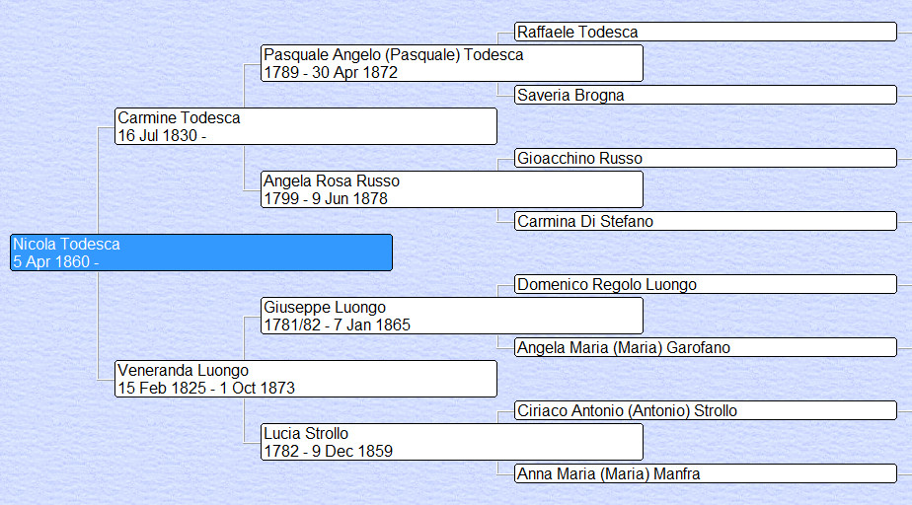Click Angela Maria Garofano's box

pyautogui.click(x=705, y=347)
